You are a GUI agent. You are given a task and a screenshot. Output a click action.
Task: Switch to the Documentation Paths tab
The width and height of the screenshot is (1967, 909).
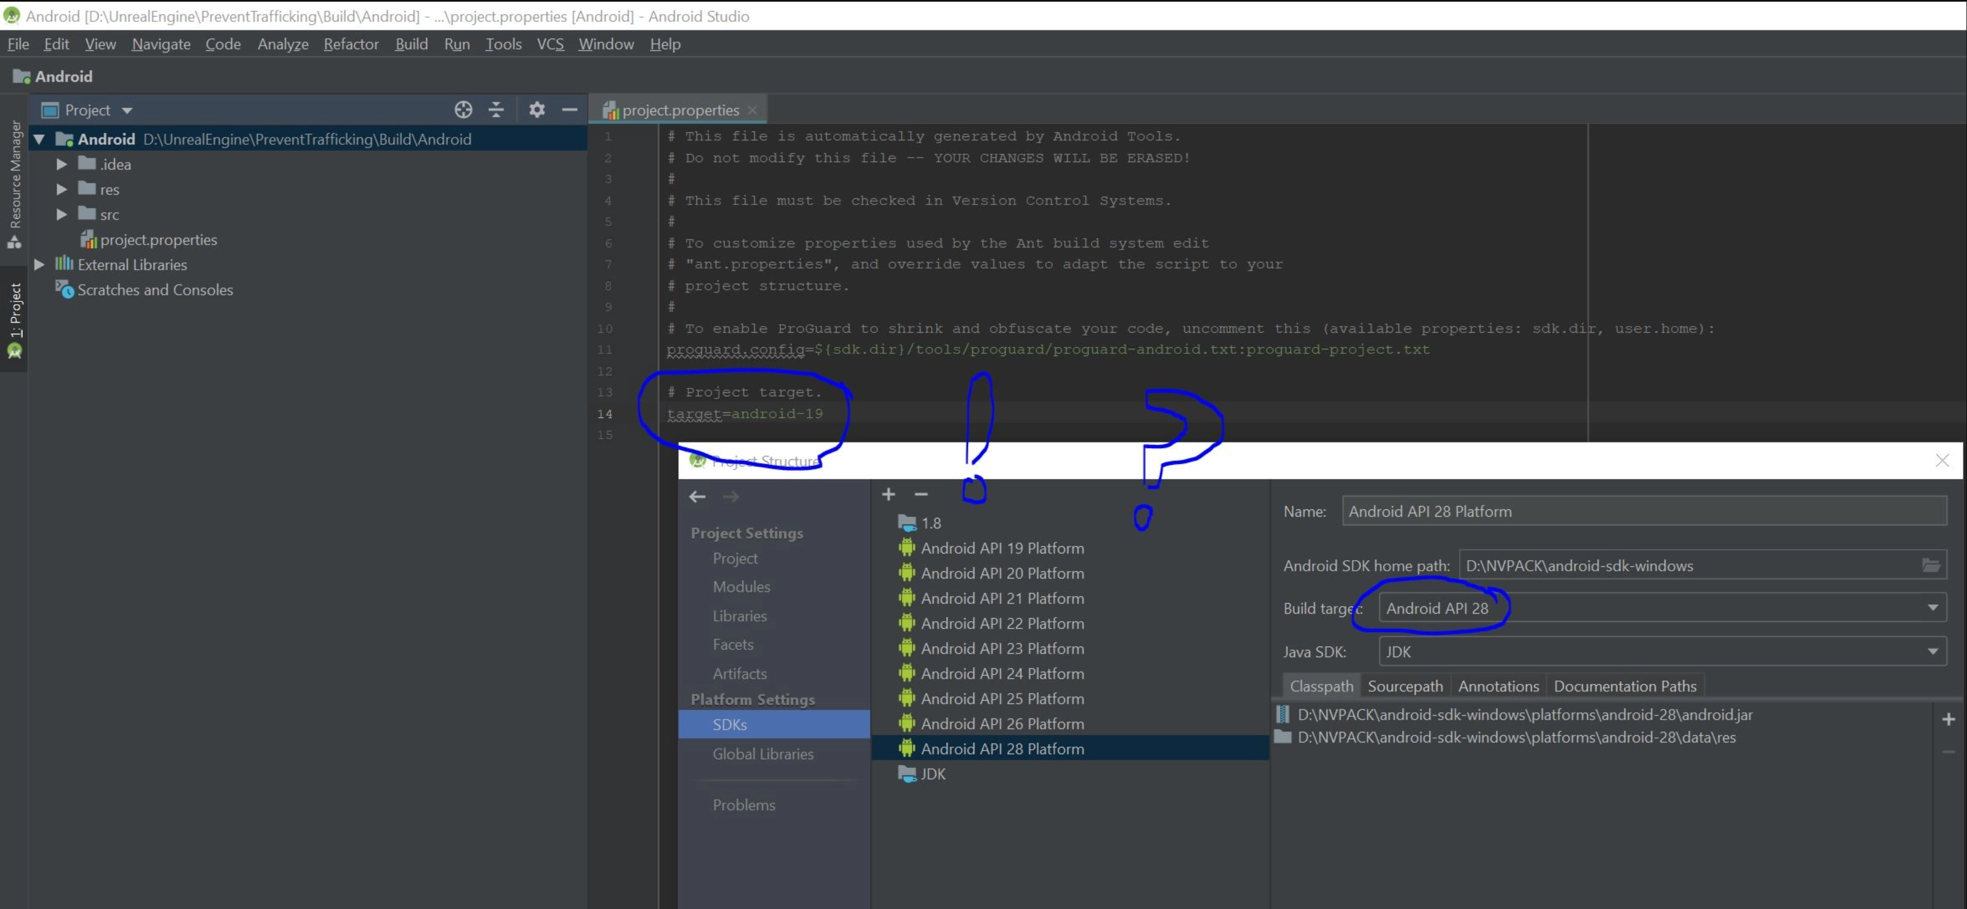click(x=1625, y=686)
